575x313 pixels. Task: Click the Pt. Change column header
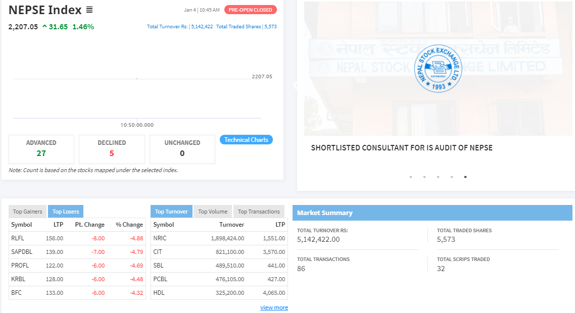[90, 225]
